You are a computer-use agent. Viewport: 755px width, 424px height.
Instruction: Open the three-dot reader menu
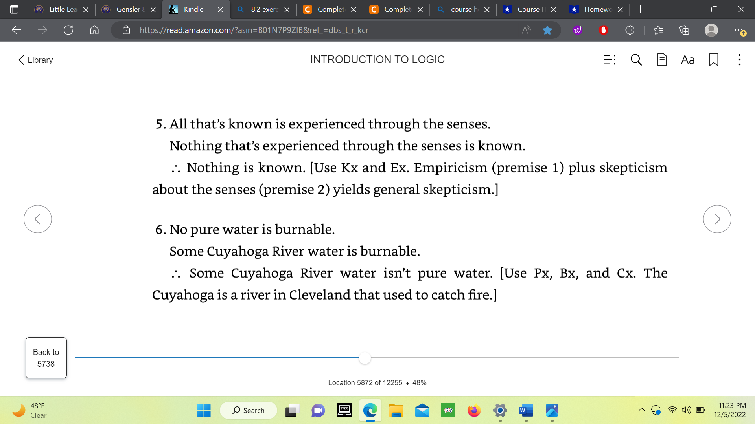click(x=739, y=60)
